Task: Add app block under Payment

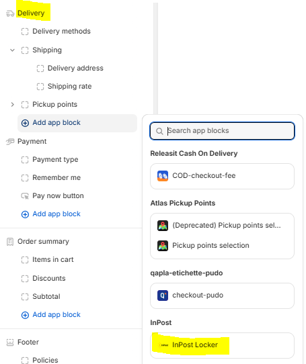Action: point(50,214)
